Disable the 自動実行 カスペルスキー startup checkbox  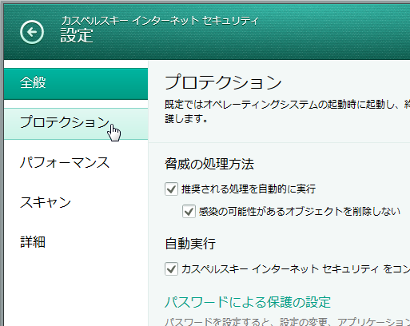(x=171, y=268)
